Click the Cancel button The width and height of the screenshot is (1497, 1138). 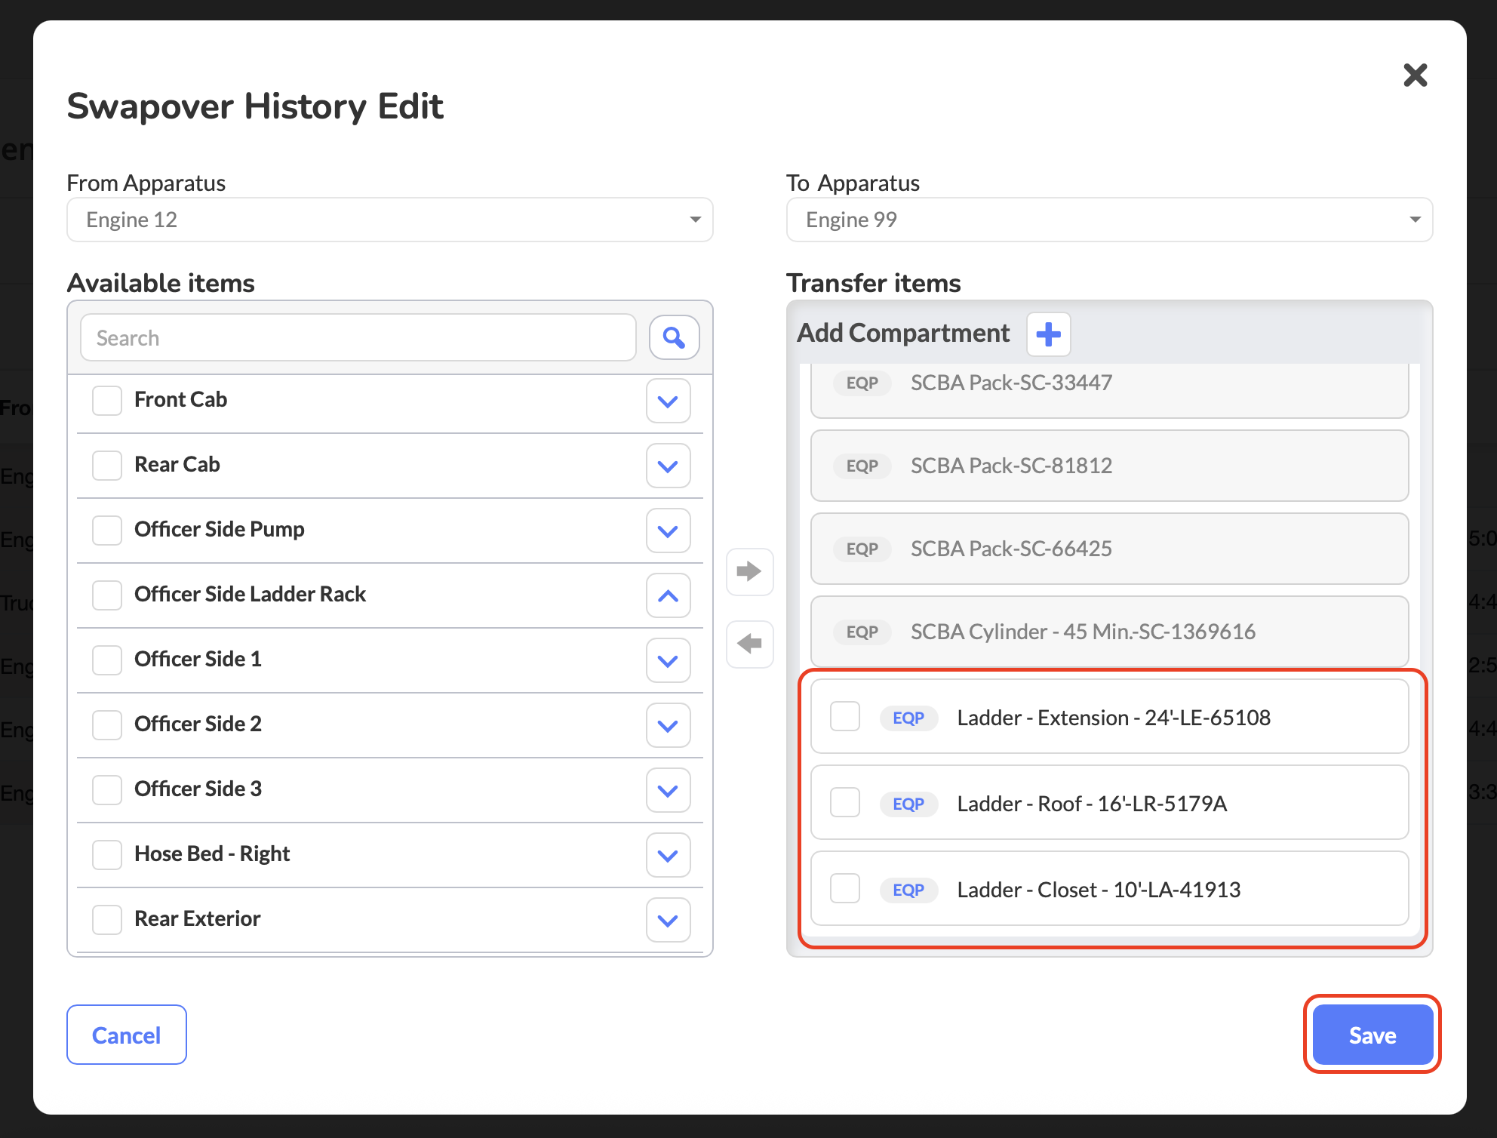coord(127,1035)
